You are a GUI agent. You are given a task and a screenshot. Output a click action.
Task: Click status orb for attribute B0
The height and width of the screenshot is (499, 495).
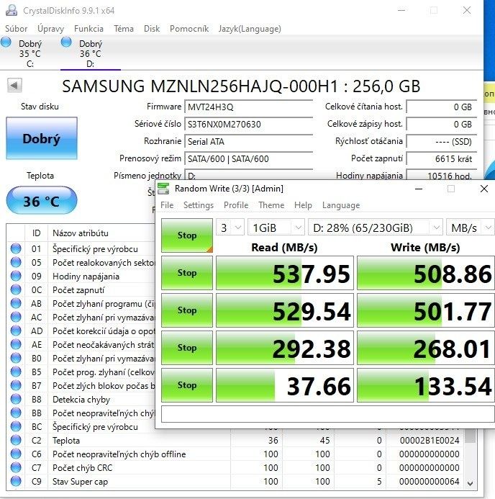pos(16,358)
